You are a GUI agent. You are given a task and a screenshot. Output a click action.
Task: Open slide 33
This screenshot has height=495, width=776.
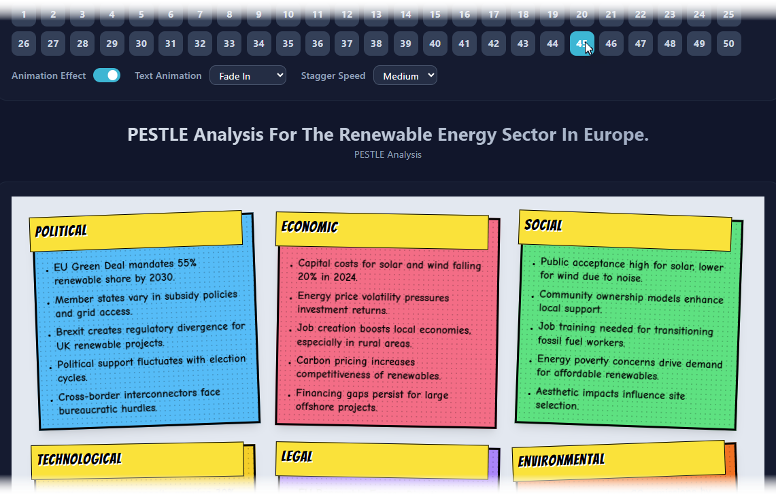(x=229, y=43)
